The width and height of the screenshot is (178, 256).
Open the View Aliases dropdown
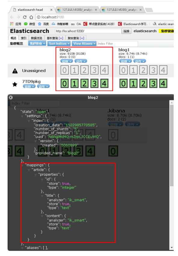(x=84, y=44)
